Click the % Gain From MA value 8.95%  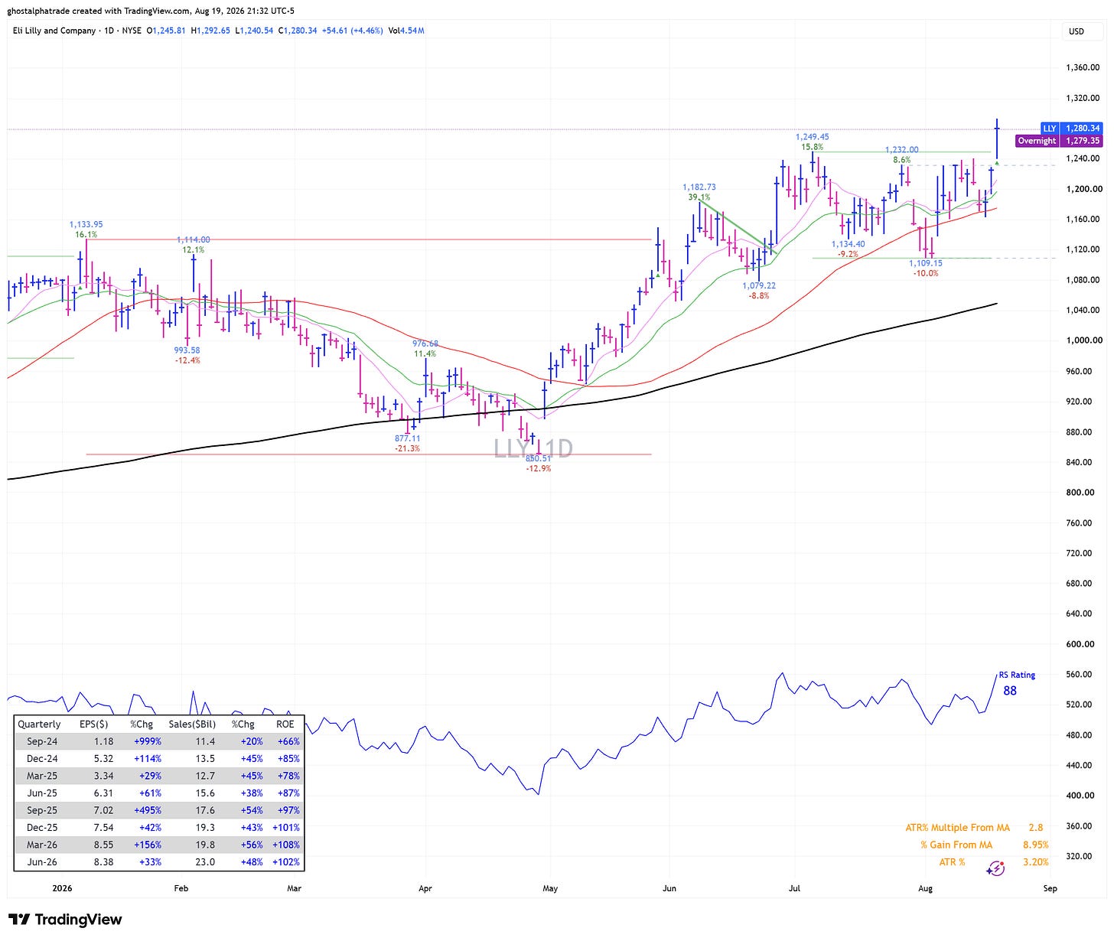point(1036,845)
